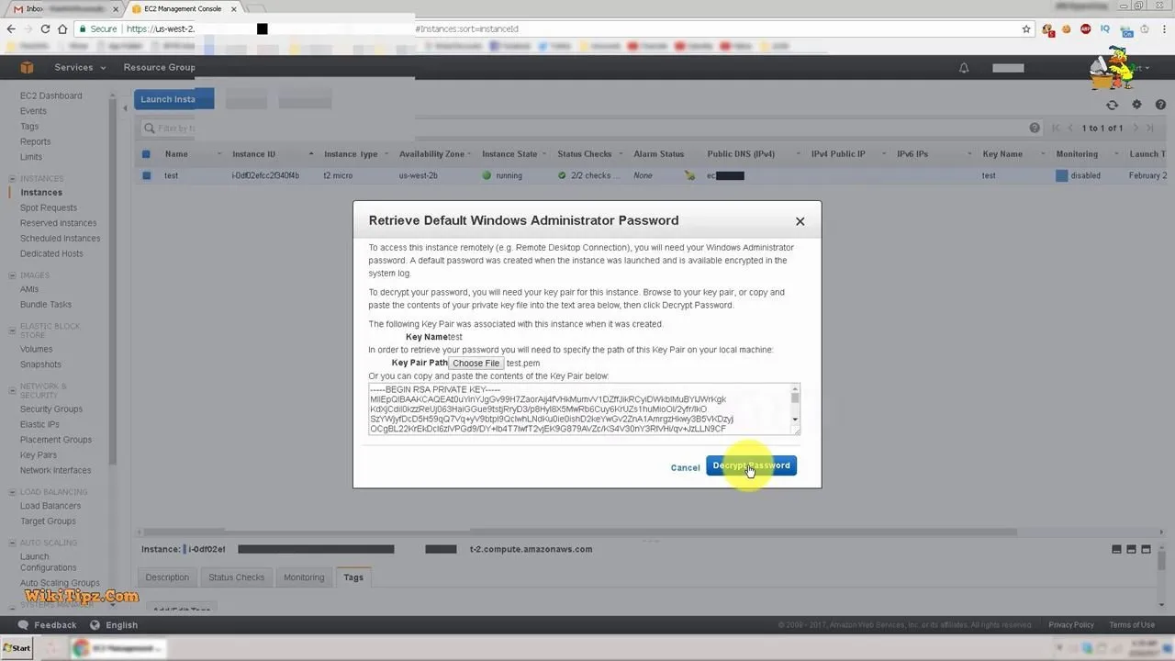This screenshot has width=1175, height=661.
Task: Sort by the Status Checks column
Action: pyautogui.click(x=585, y=154)
